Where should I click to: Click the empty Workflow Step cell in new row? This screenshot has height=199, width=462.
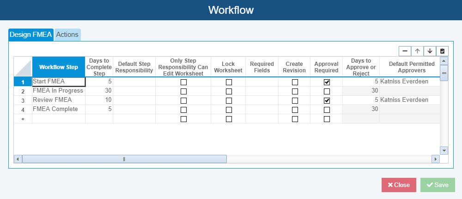(59, 118)
